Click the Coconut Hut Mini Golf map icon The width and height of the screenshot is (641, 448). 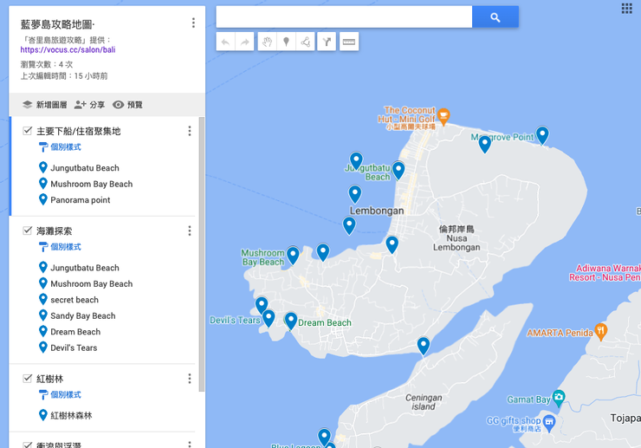point(444,116)
